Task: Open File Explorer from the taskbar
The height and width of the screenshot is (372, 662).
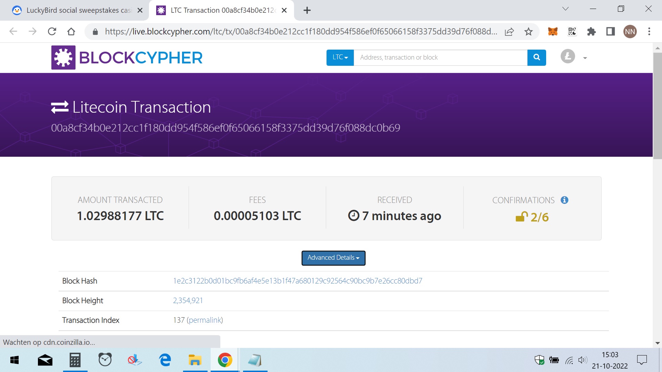Action: [195, 360]
